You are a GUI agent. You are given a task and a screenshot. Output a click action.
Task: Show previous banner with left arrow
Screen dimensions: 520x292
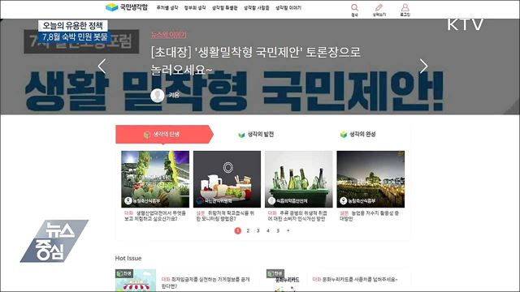[102, 67]
